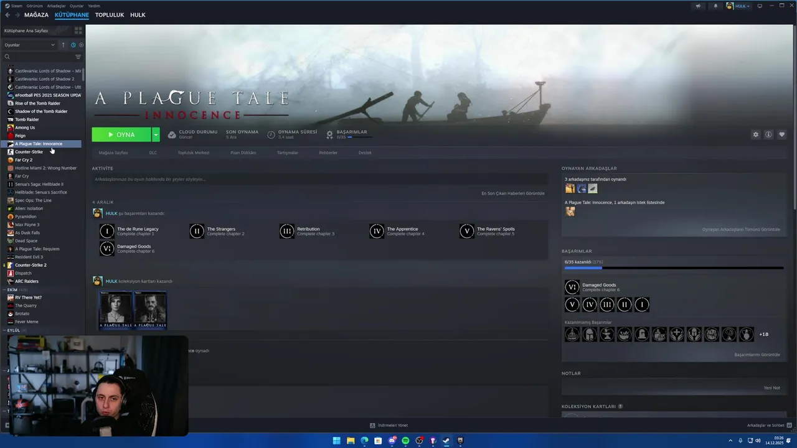This screenshot has width=797, height=448.
Task: Go back with the navigation arrow
Action: (7, 15)
